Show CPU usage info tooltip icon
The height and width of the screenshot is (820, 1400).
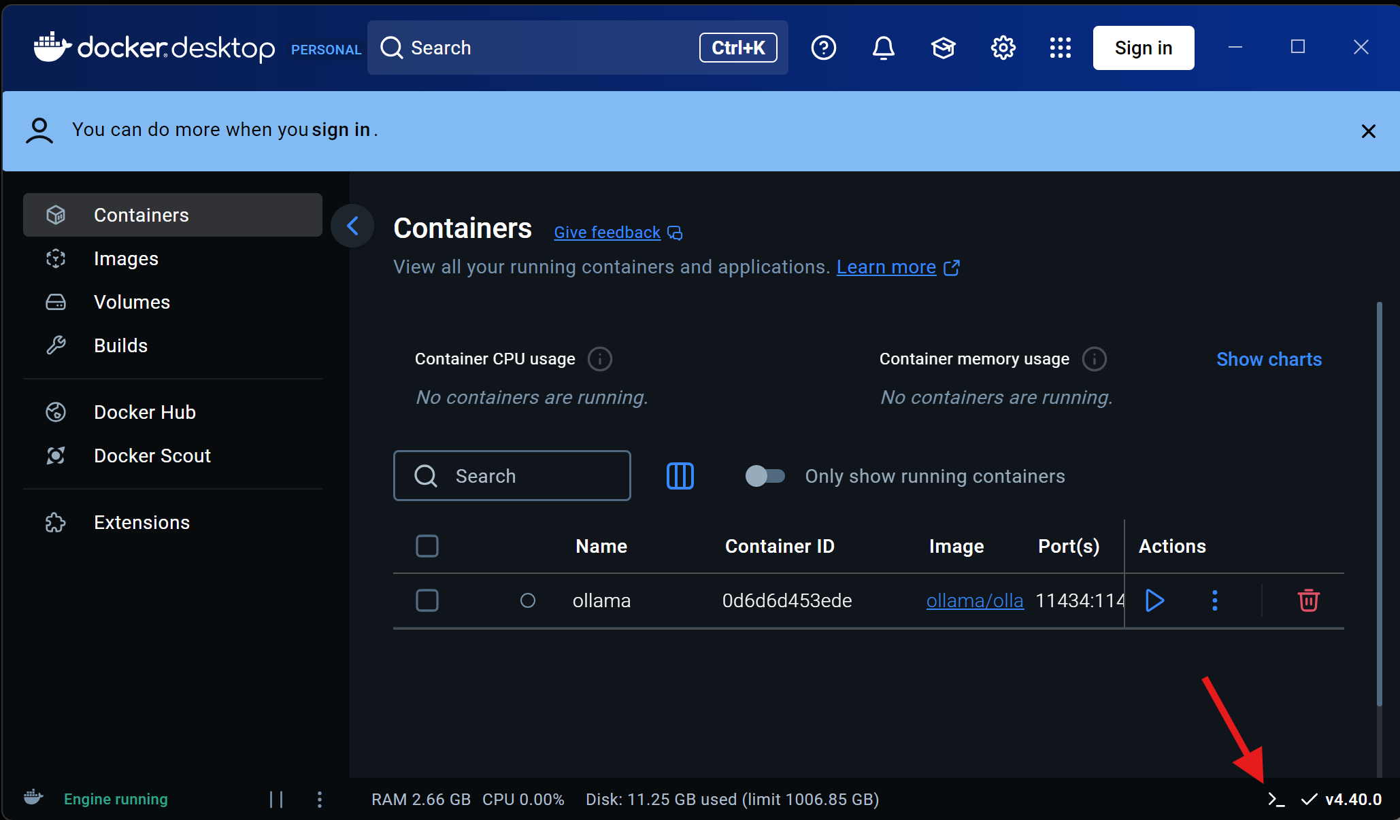pyautogui.click(x=599, y=359)
